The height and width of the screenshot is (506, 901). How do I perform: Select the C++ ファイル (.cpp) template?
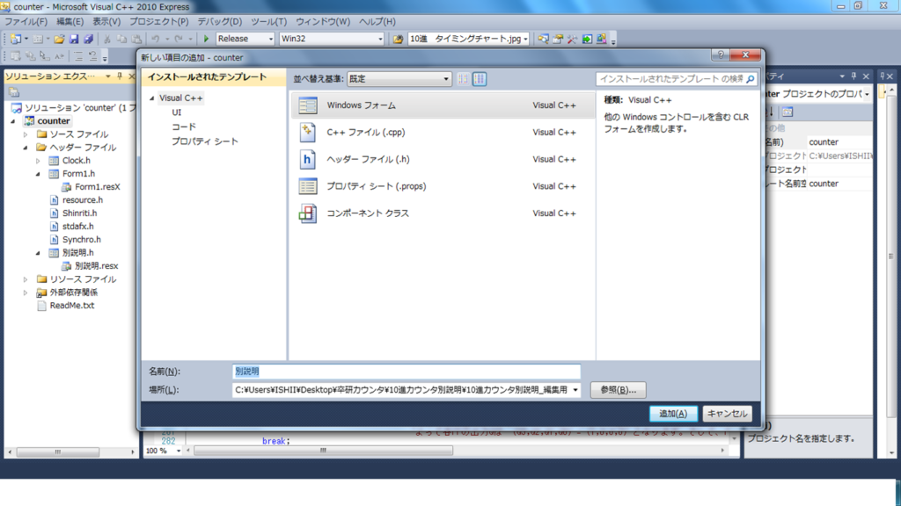tap(443, 133)
